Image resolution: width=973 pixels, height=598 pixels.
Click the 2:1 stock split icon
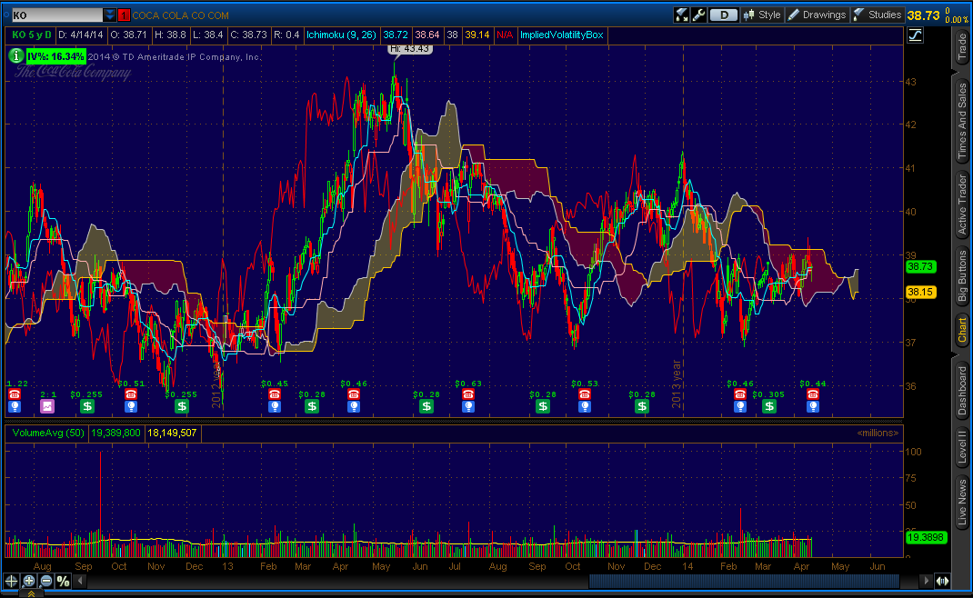tap(47, 406)
